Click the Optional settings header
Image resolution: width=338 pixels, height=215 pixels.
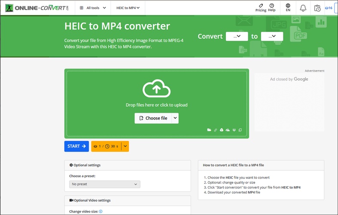tap(128, 165)
